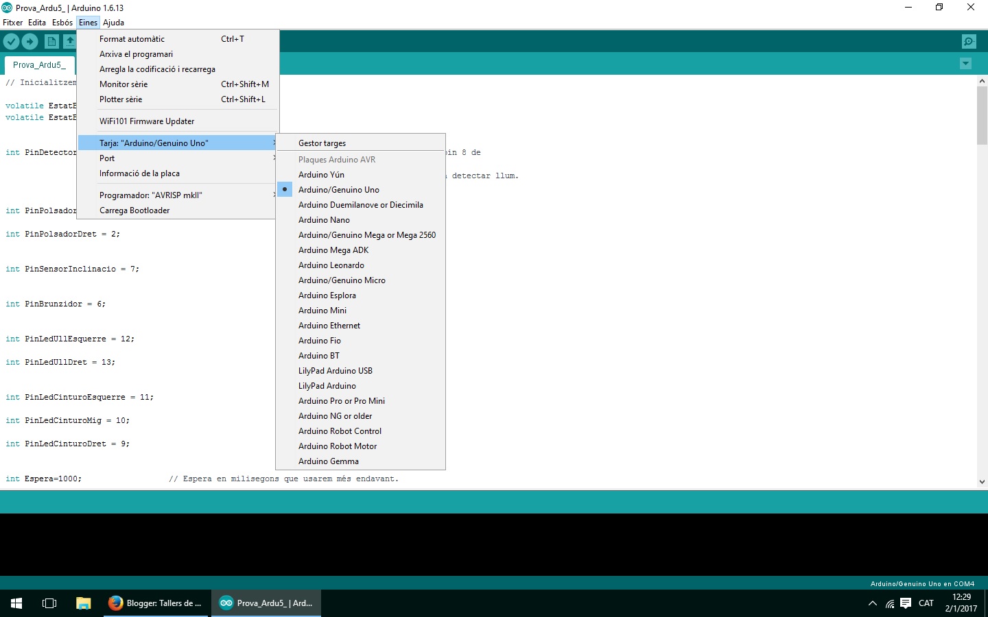Image resolution: width=988 pixels, height=617 pixels.
Task: Click the Eines menu in menu bar
Action: (89, 23)
